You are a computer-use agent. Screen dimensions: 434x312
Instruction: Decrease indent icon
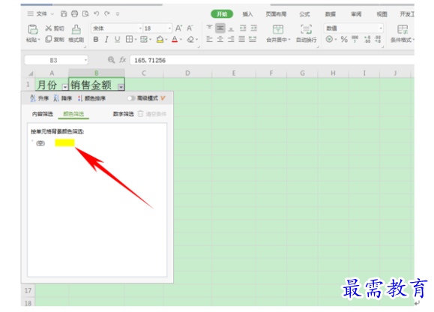(x=243, y=28)
